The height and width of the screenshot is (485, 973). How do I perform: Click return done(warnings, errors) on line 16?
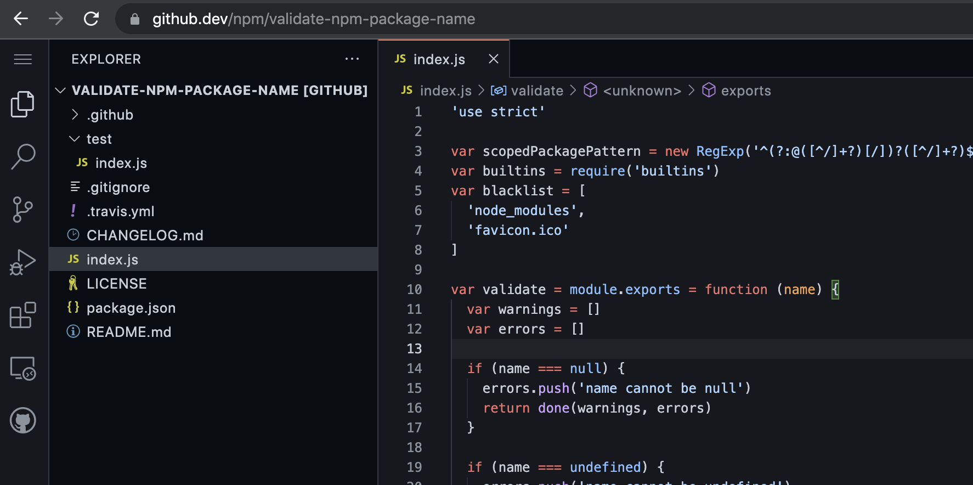point(597,408)
